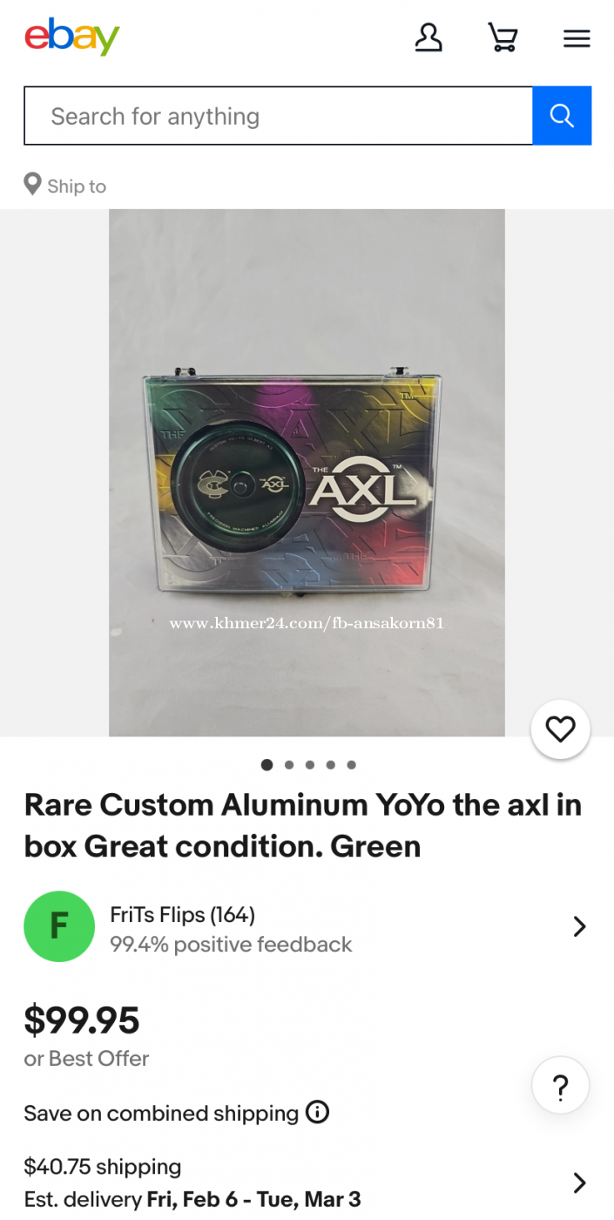Screen dimensions: 614x1220
Task: Focus the Search for anything field
Action: click(x=278, y=115)
